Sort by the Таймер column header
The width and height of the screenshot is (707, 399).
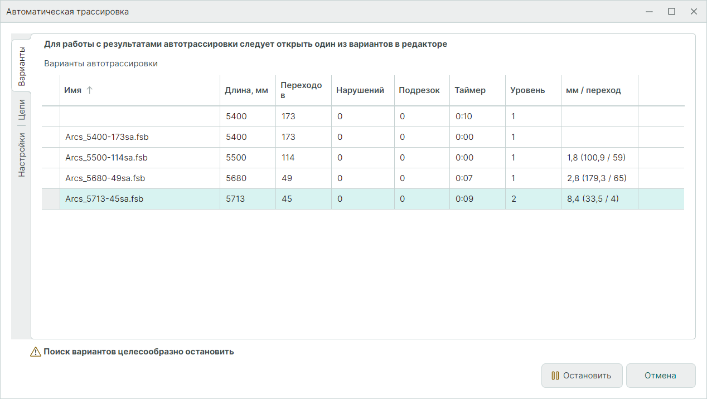click(x=469, y=90)
